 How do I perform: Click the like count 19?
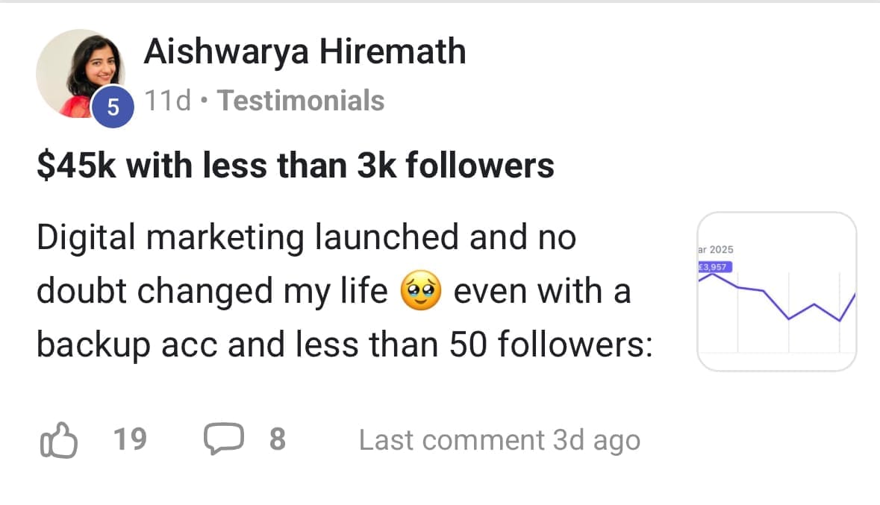pyautogui.click(x=130, y=439)
